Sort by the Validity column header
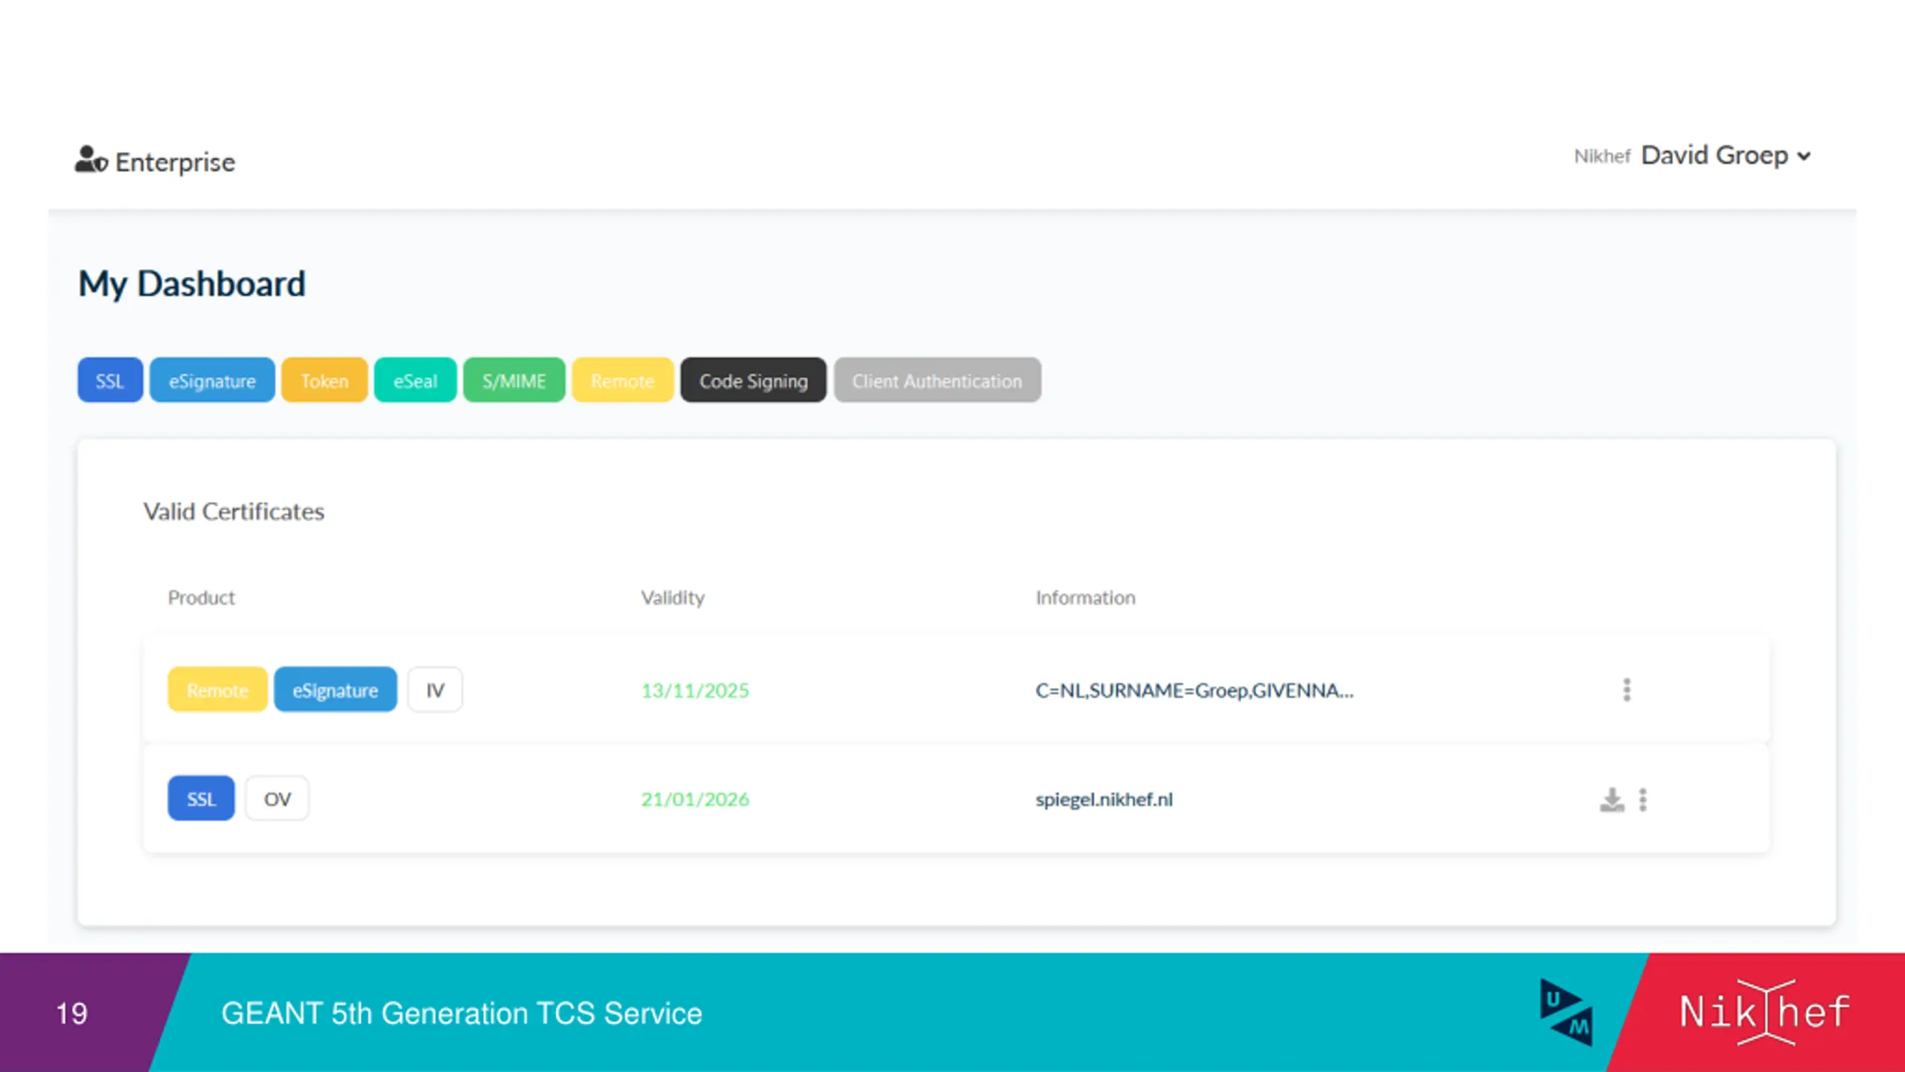 pos(673,598)
